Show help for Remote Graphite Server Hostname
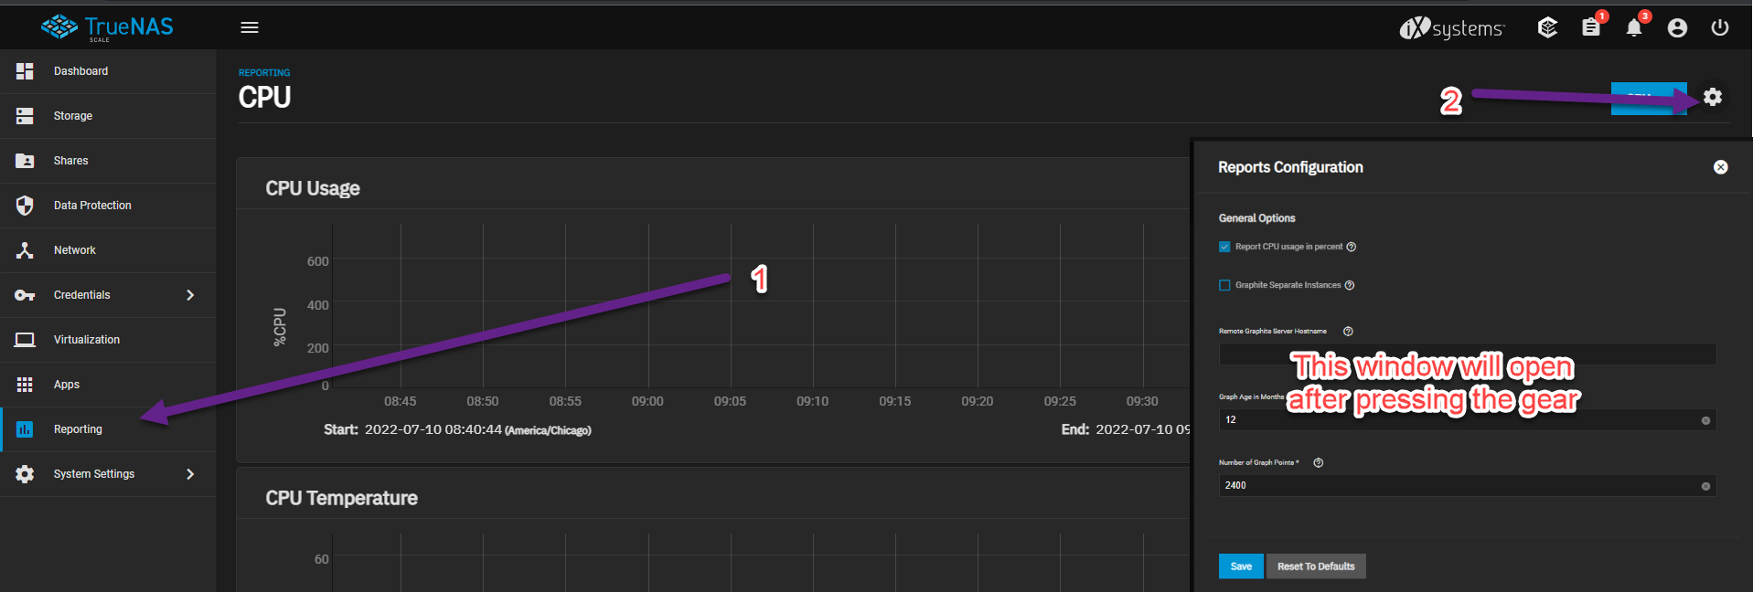This screenshot has width=1753, height=592. [1348, 332]
